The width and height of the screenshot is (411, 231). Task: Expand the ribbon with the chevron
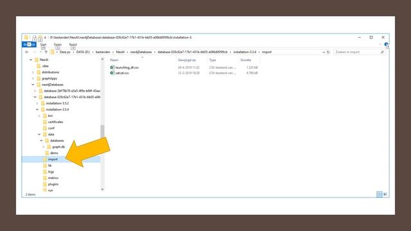(380, 44)
